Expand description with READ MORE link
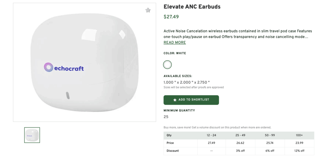Image resolution: width=335 pixels, height=158 pixels. click(x=175, y=42)
